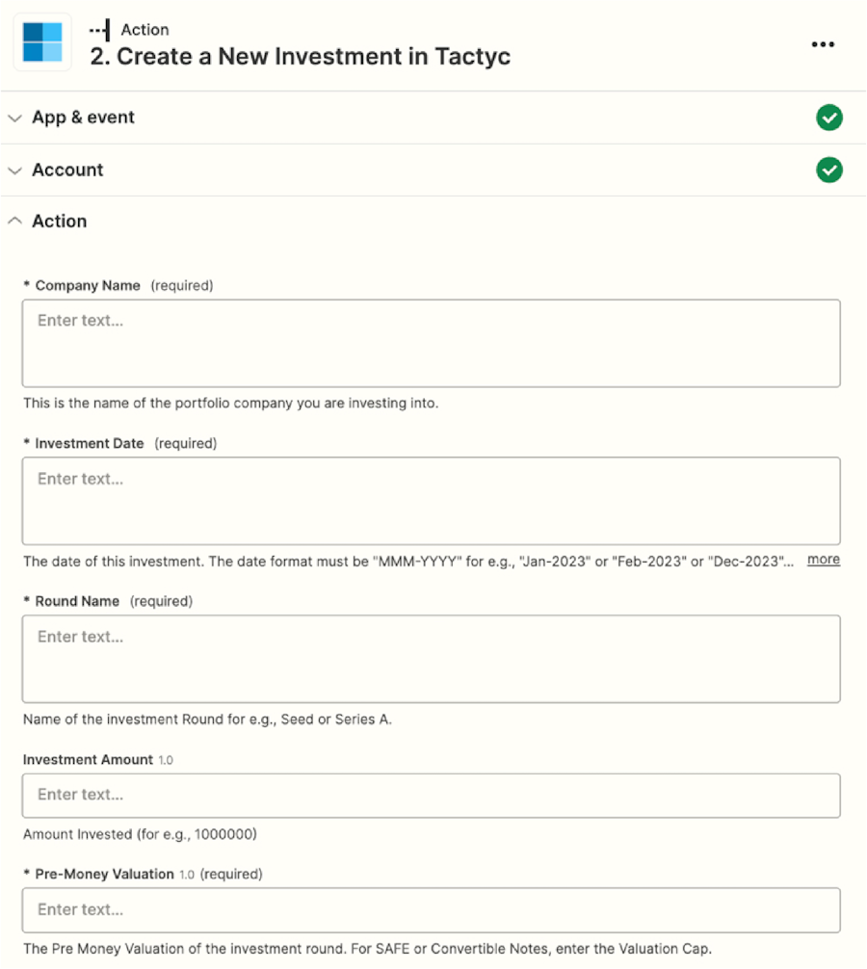Focus the Round Name text field
The image size is (867, 969).
(x=431, y=659)
